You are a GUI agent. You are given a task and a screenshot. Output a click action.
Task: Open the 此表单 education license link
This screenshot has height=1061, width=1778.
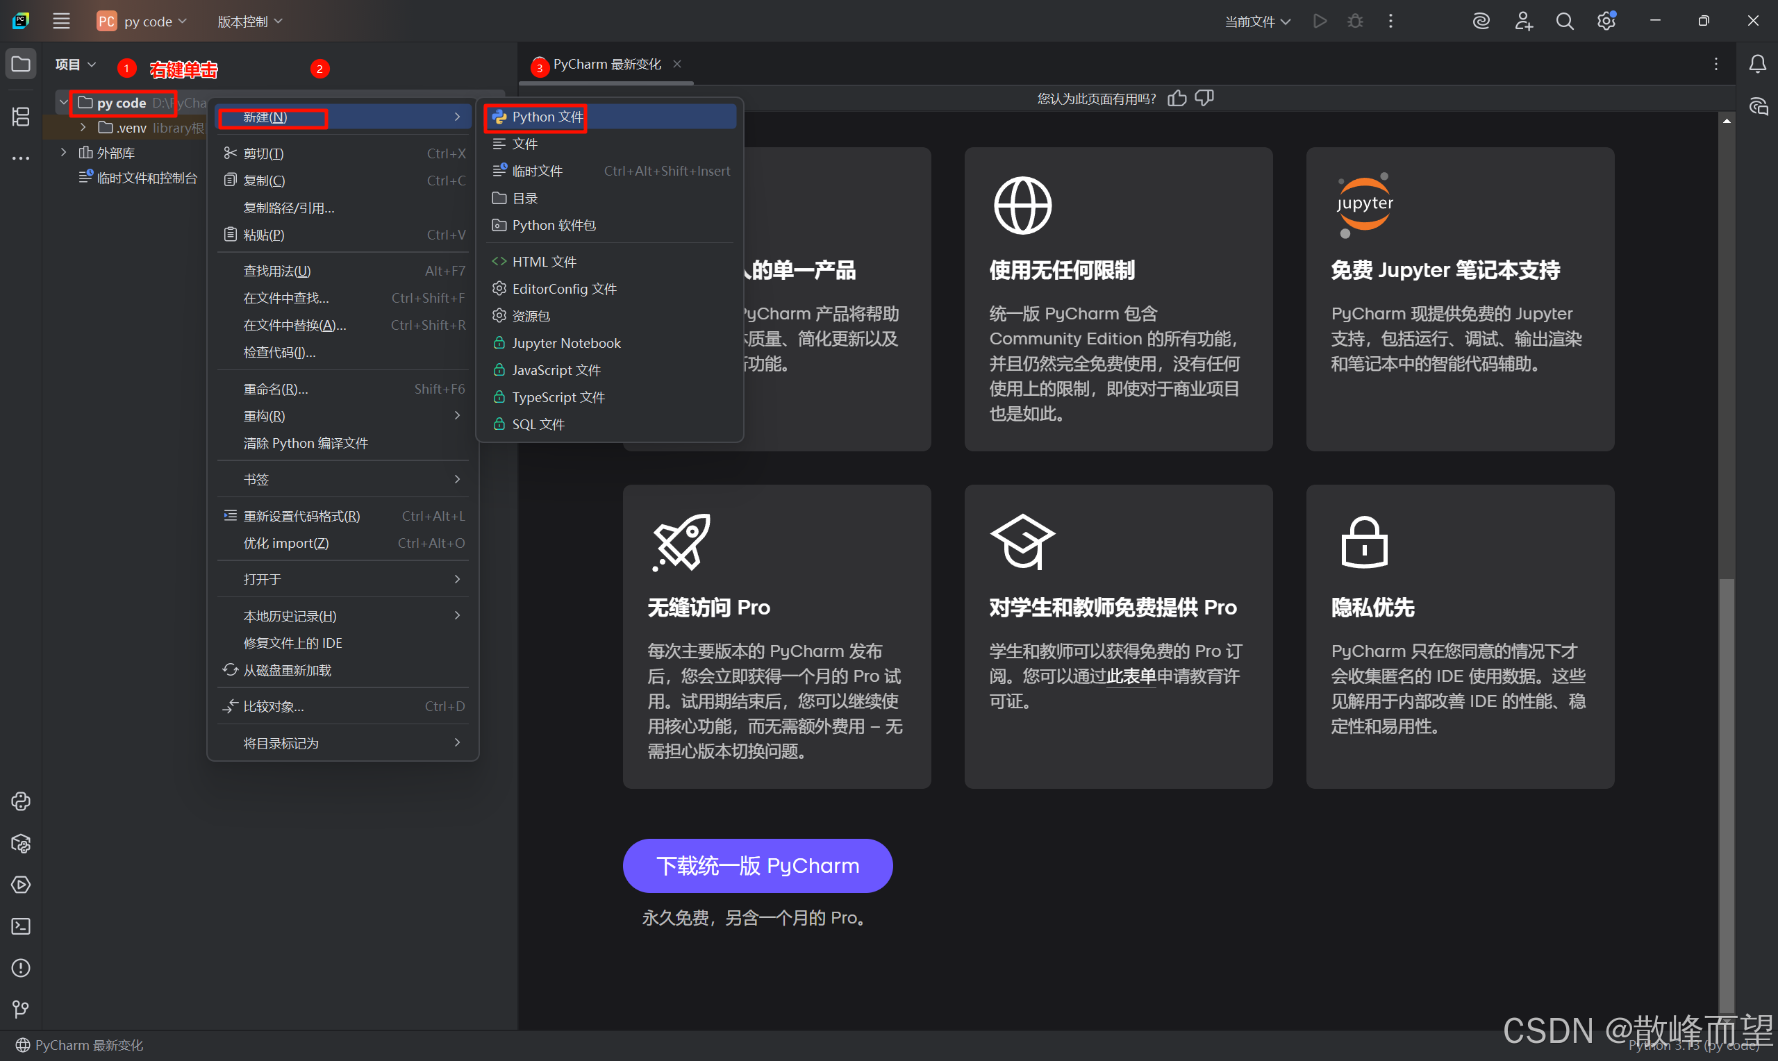coord(1131,676)
